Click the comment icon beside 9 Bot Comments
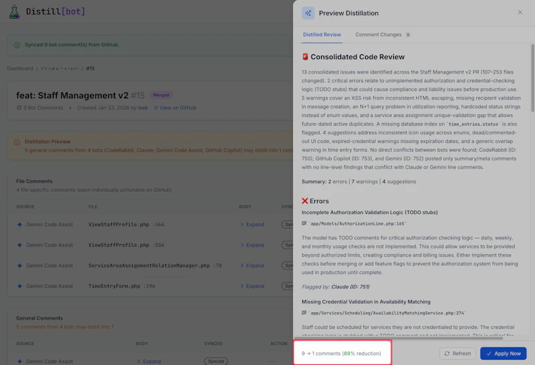Image resolution: width=535 pixels, height=365 pixels. 19,108
